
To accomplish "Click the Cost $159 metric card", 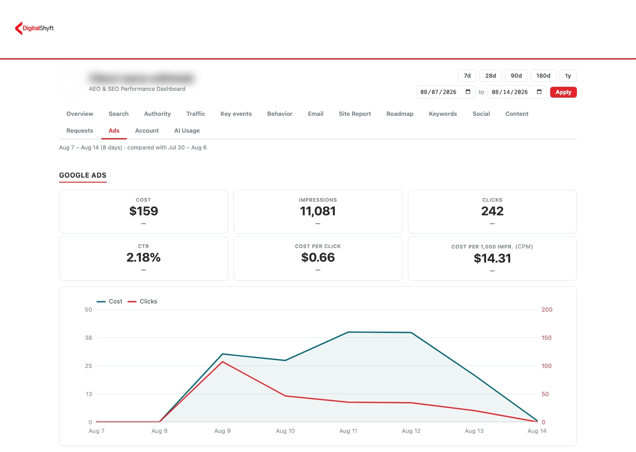I will (144, 212).
